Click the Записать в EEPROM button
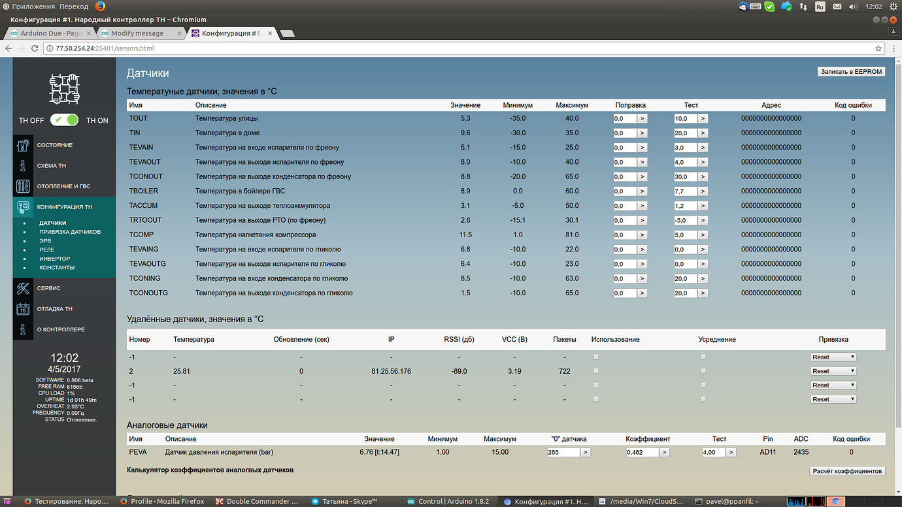The image size is (902, 507). [850, 71]
